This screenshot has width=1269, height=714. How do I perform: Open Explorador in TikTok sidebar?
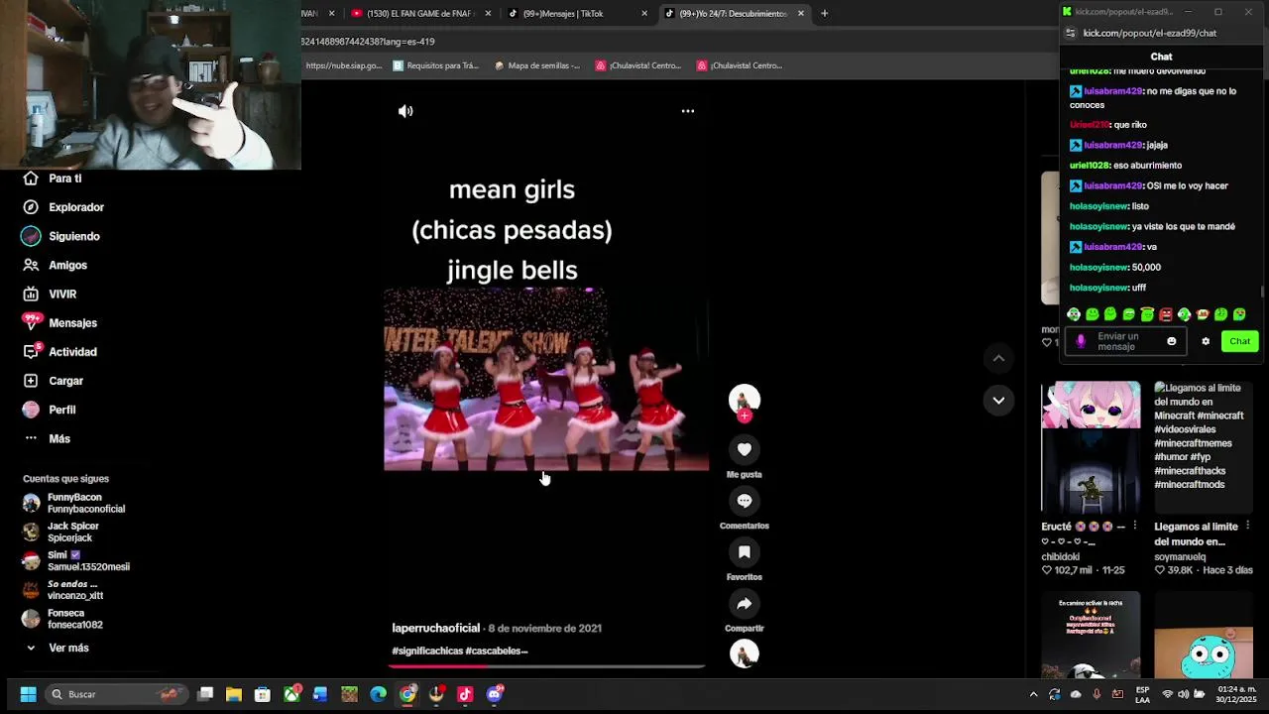[76, 207]
